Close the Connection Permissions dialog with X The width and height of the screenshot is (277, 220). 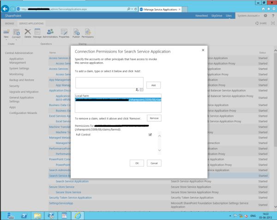(x=203, y=50)
